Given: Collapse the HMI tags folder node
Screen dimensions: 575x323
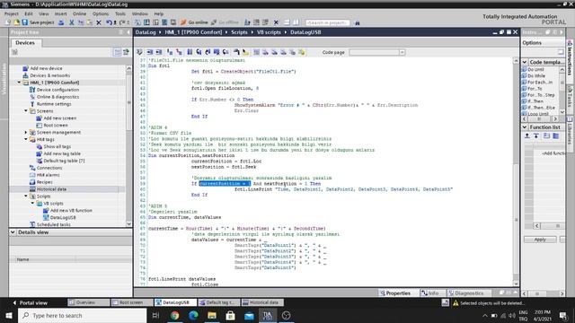Looking at the screenshot, I should click(x=26, y=139).
